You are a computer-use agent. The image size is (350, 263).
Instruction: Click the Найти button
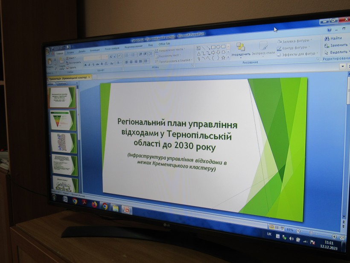[333, 38]
